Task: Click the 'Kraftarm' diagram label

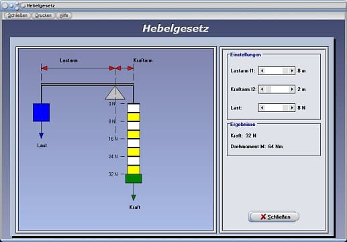Action: coord(143,60)
